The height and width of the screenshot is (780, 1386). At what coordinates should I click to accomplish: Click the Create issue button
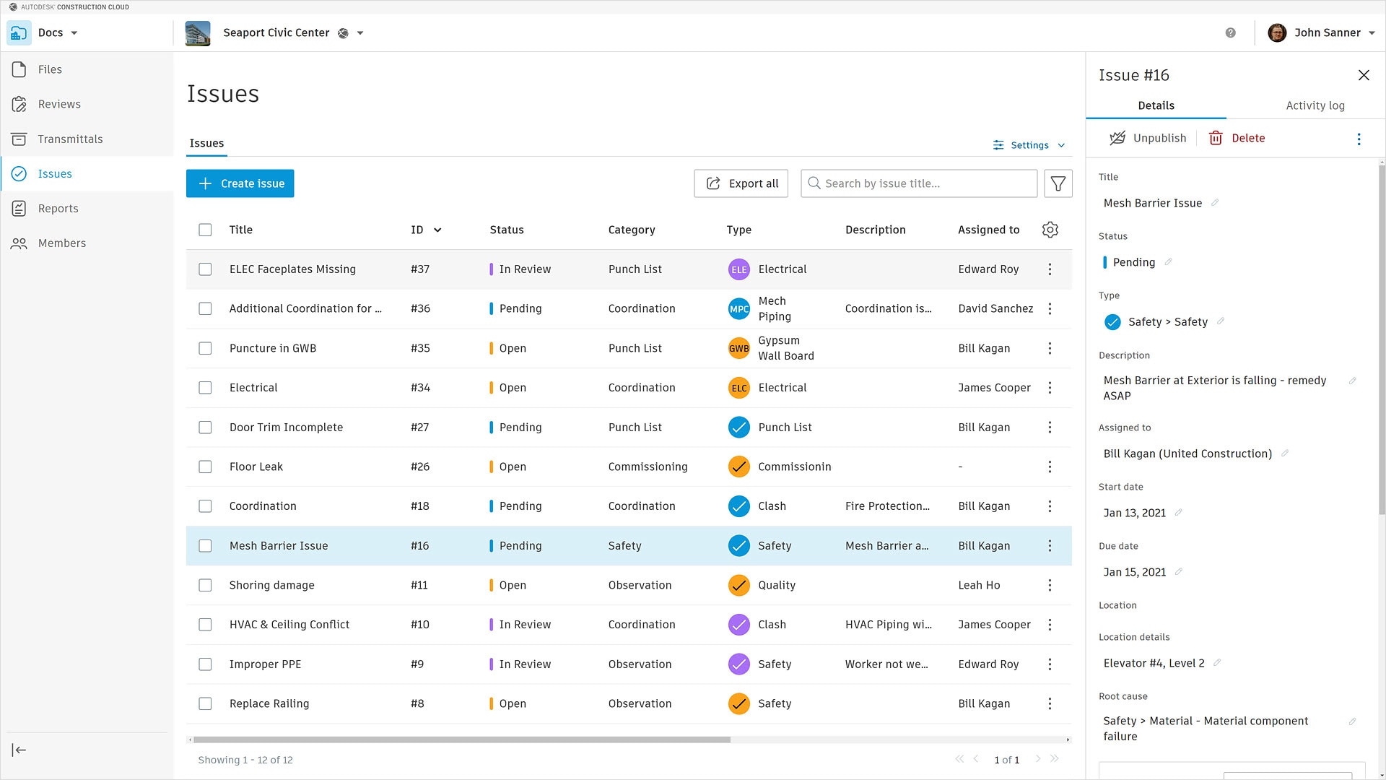point(240,183)
